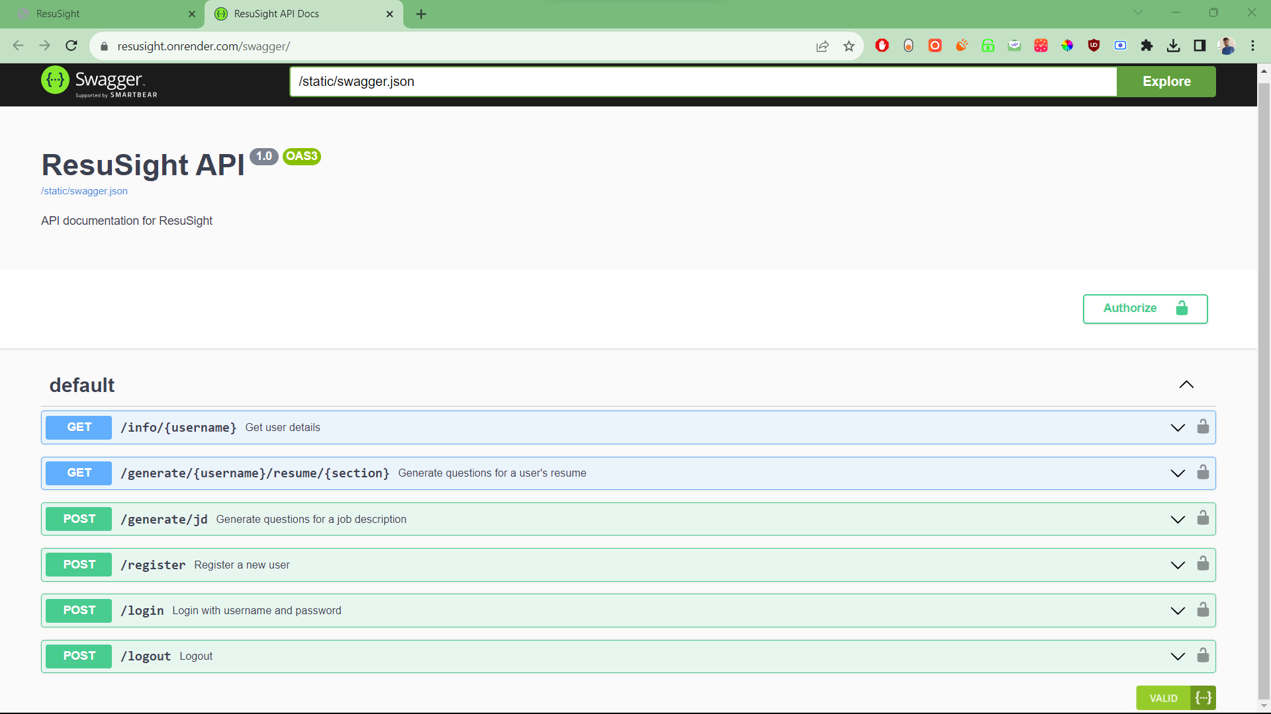
Task: Click the lock icon on /login row
Action: point(1203,610)
